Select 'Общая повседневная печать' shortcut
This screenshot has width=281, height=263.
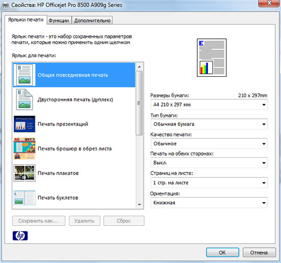[x=74, y=75]
